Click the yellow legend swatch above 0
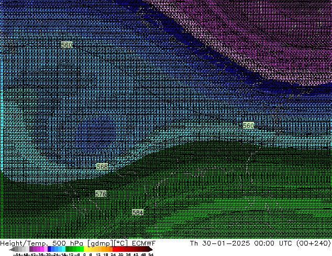 pos(85,249)
